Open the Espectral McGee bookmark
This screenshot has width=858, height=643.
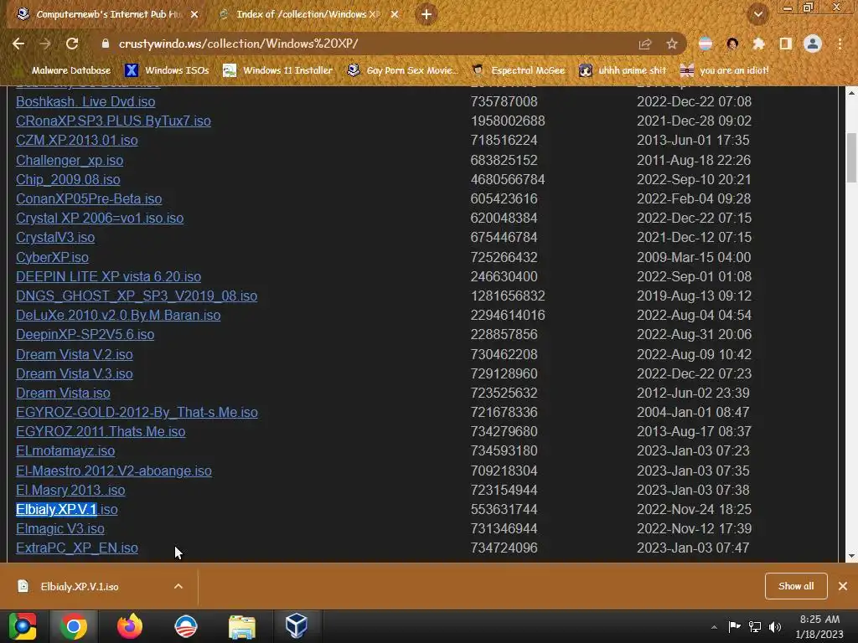tap(518, 70)
